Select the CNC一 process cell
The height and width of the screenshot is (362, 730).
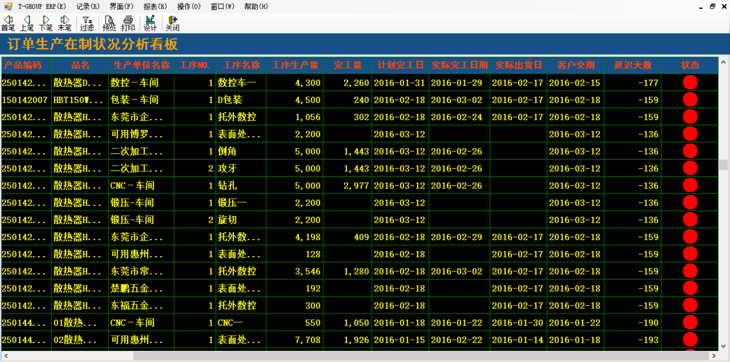[241, 322]
